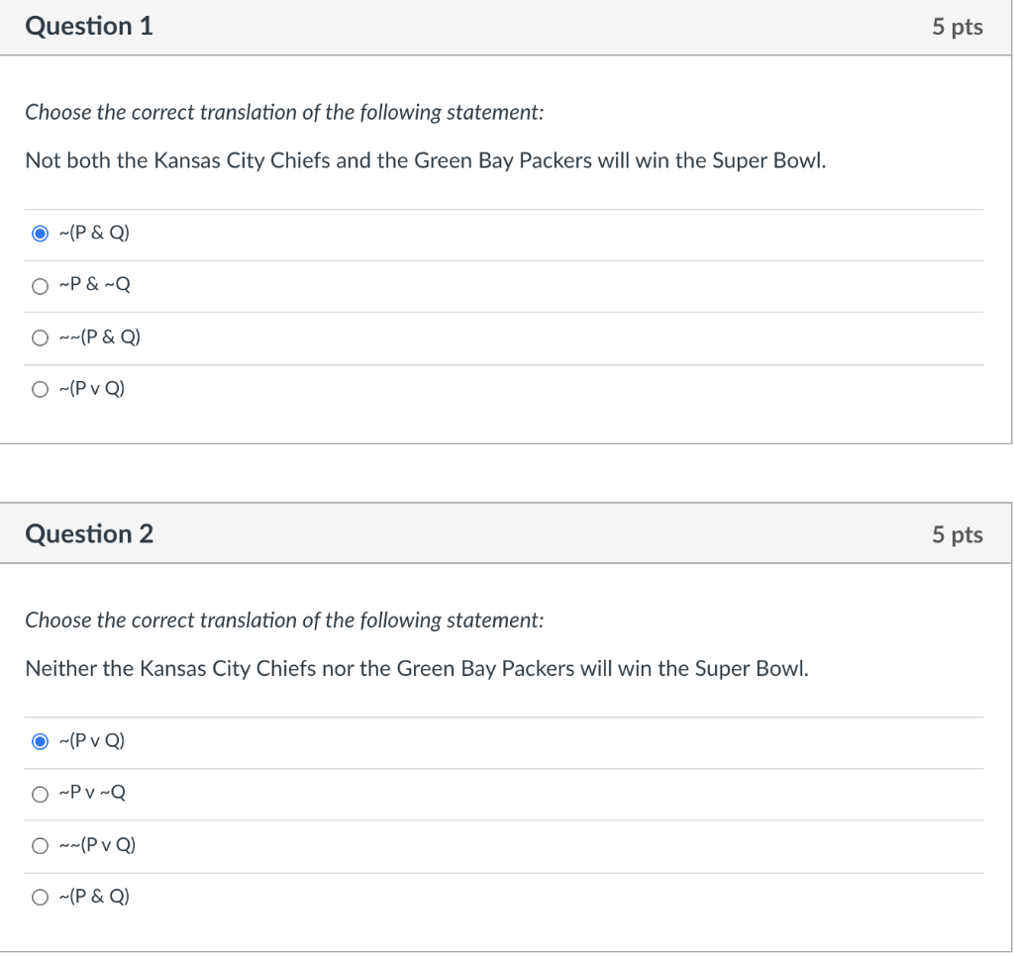This screenshot has width=1014, height=957.
Task: Pick the ~~(P & Q) answer in Question 1
Action: click(40, 337)
